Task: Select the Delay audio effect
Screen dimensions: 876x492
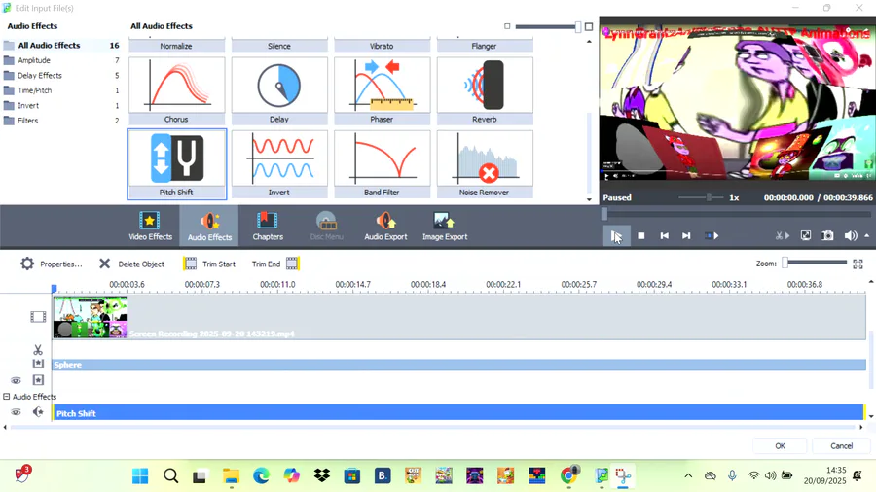Action: tap(279, 91)
